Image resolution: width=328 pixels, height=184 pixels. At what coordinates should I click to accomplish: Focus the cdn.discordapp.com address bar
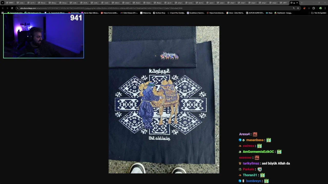click(x=154, y=8)
